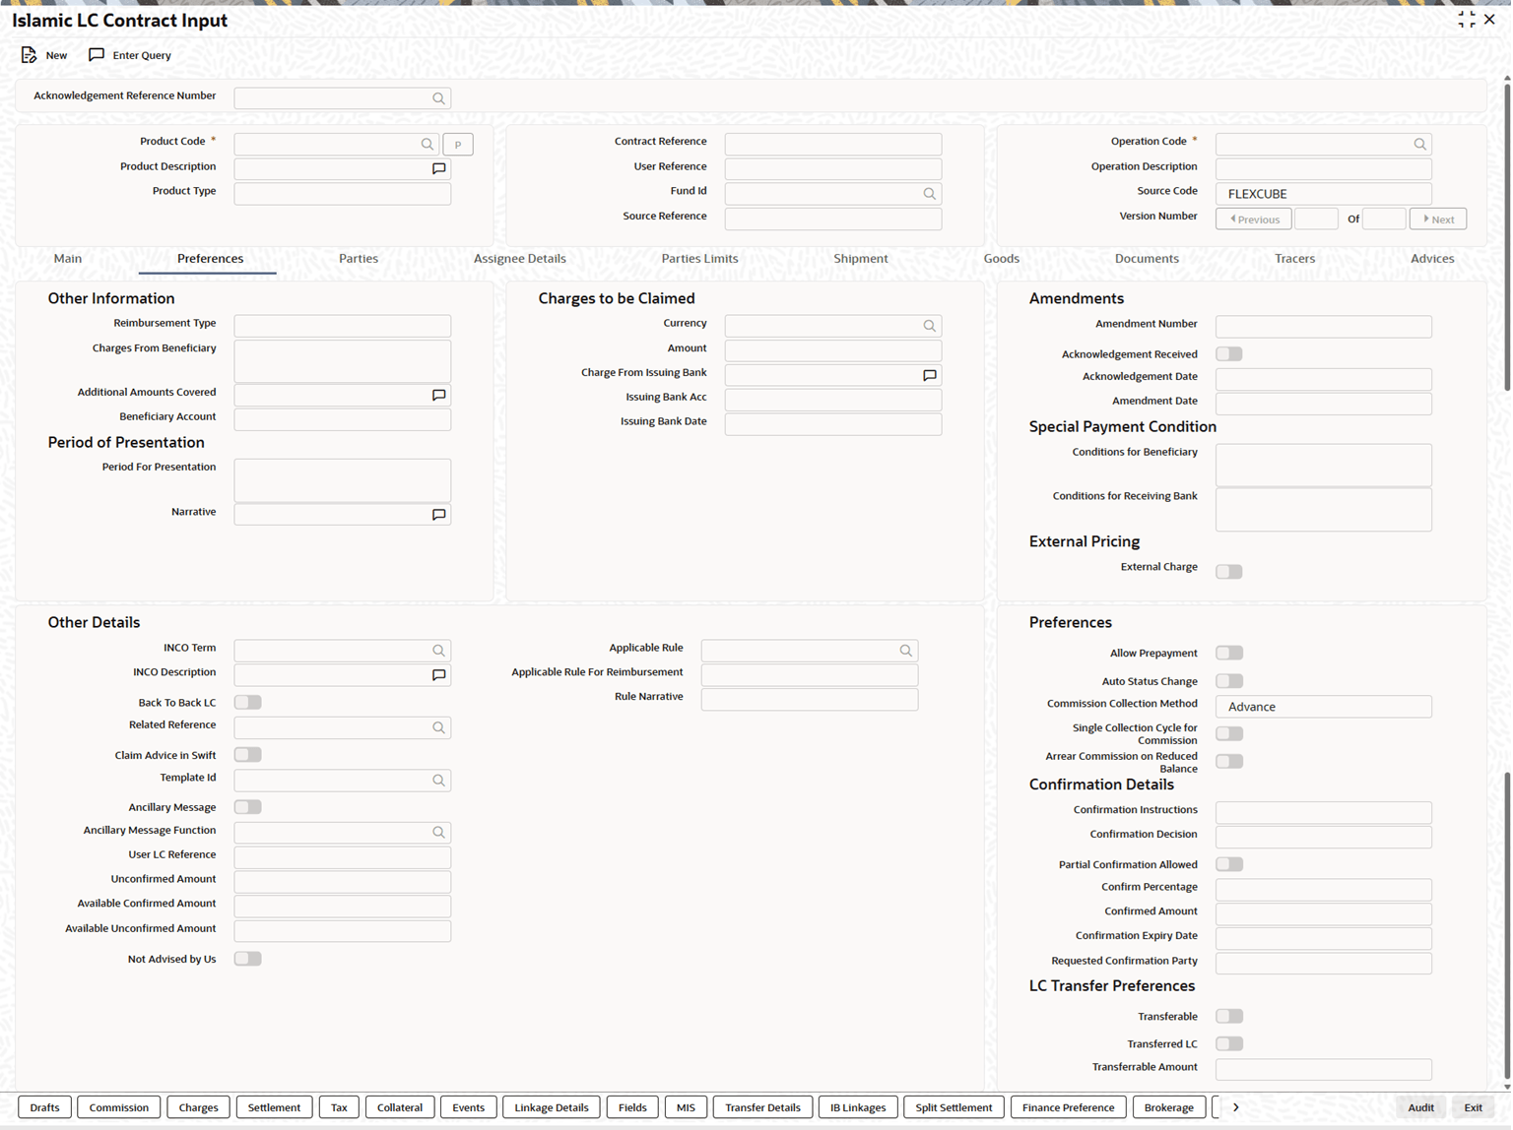Enable Back To Back LC switch
Image resolution: width=1513 pixels, height=1130 pixels.
247,702
